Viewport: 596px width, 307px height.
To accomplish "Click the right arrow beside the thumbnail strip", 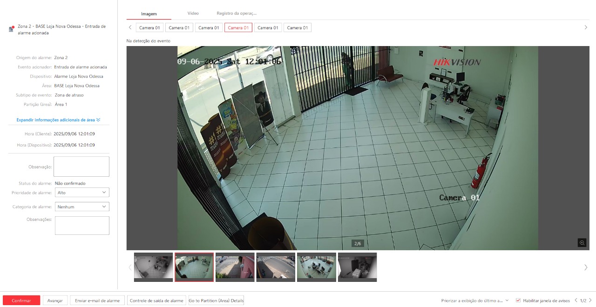I will coord(586,267).
